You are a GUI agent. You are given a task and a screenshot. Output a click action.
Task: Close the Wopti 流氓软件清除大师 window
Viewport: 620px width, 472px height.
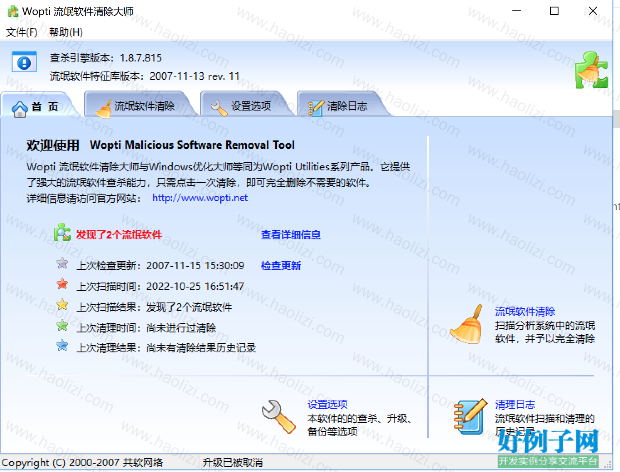[x=593, y=11]
